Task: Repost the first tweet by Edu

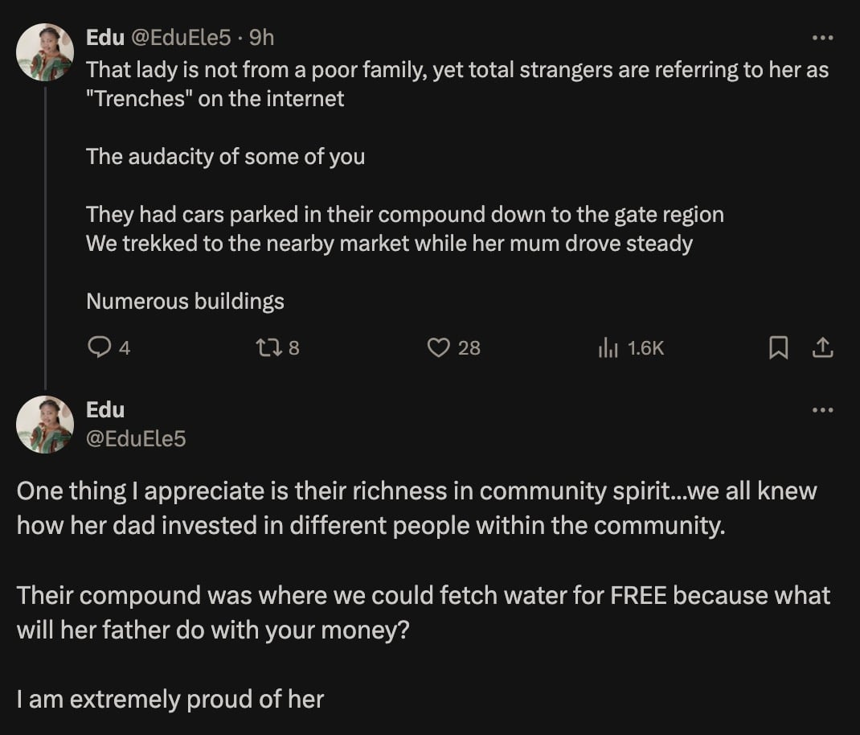Action: [264, 347]
